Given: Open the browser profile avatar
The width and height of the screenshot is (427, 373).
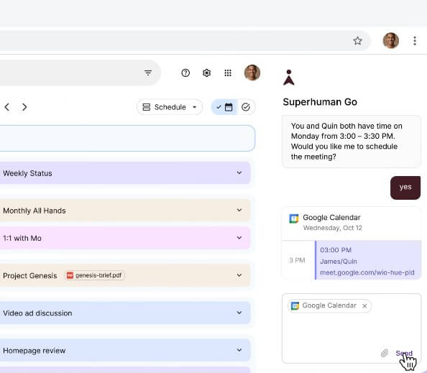Looking at the screenshot, I should [391, 41].
